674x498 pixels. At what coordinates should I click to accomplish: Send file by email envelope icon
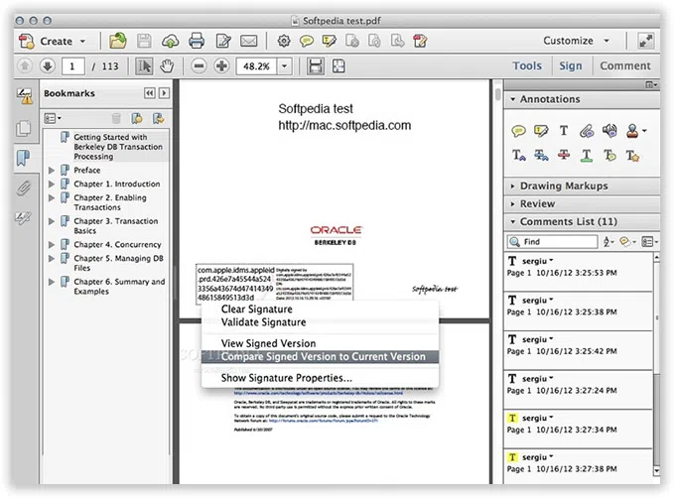tap(249, 42)
